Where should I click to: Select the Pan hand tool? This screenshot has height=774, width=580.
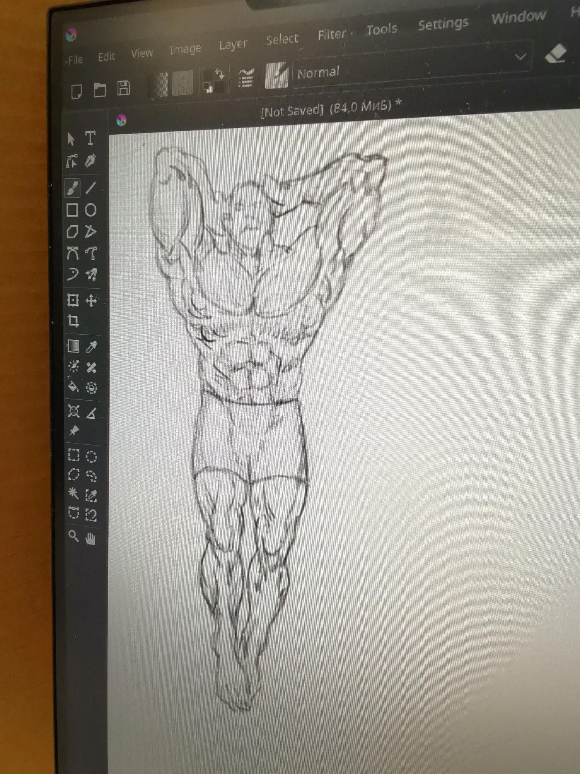(90, 538)
